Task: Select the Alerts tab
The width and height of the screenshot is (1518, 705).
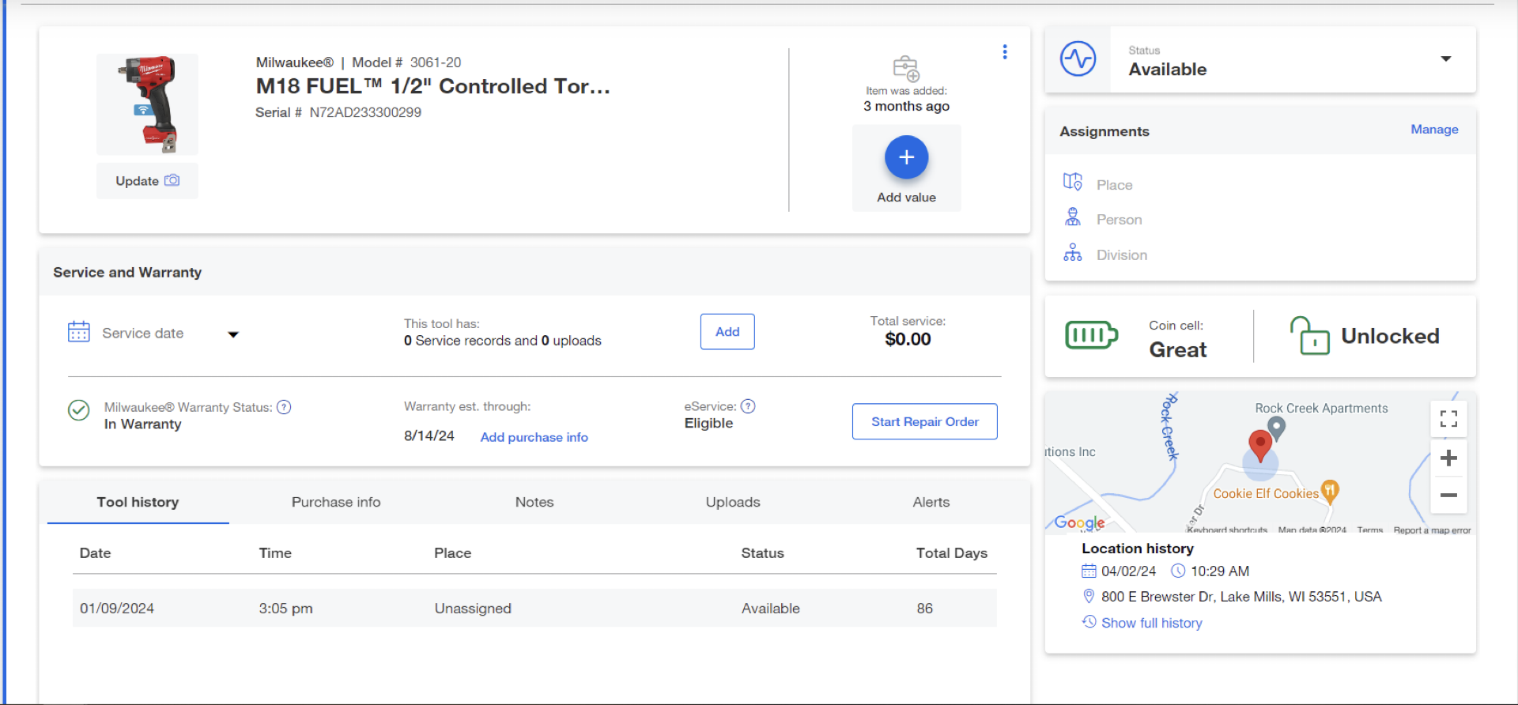Action: [x=931, y=502]
